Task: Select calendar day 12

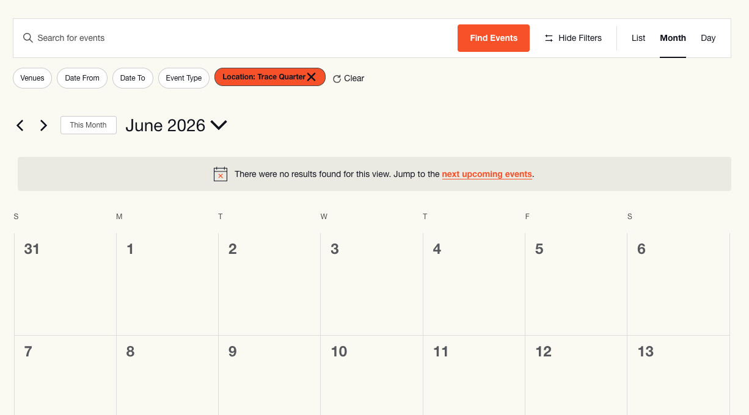Action: tap(543, 352)
